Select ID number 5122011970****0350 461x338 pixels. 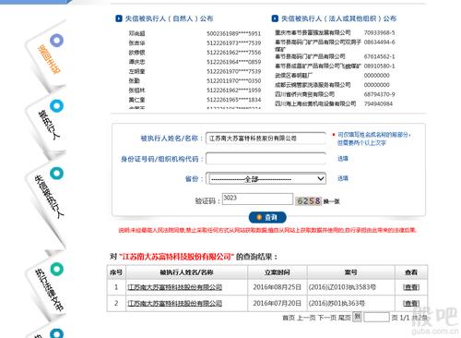(x=233, y=80)
